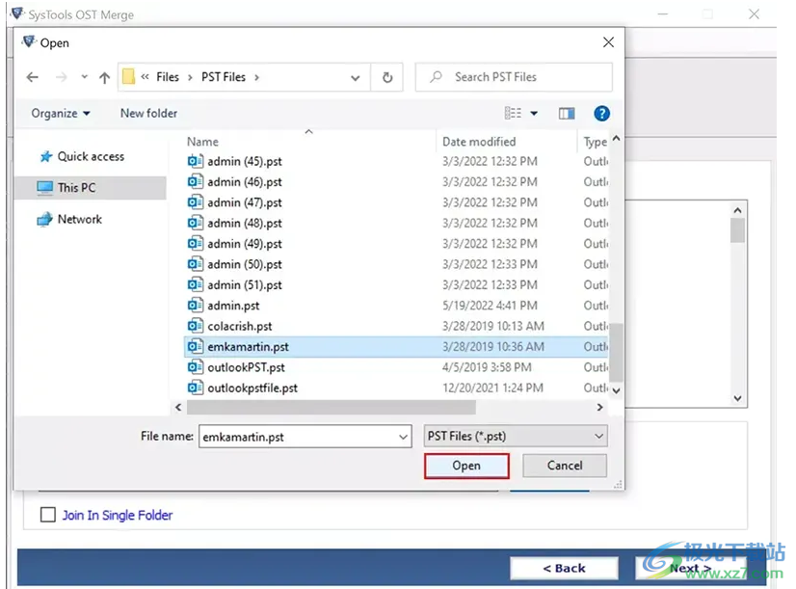Click the Outlook icon beside admin (49).pst
The height and width of the screenshot is (589, 796).
pyautogui.click(x=195, y=244)
